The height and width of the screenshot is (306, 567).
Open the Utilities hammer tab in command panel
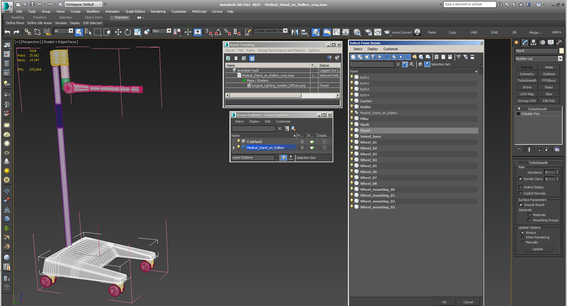559,42
